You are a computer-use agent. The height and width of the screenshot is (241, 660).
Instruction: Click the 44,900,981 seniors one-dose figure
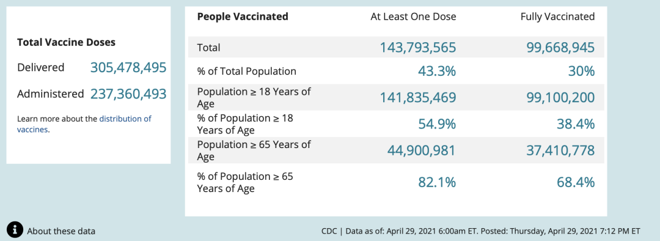coord(421,150)
